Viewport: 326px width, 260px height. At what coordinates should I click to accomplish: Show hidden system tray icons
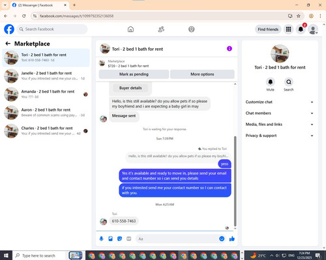tap(272, 255)
